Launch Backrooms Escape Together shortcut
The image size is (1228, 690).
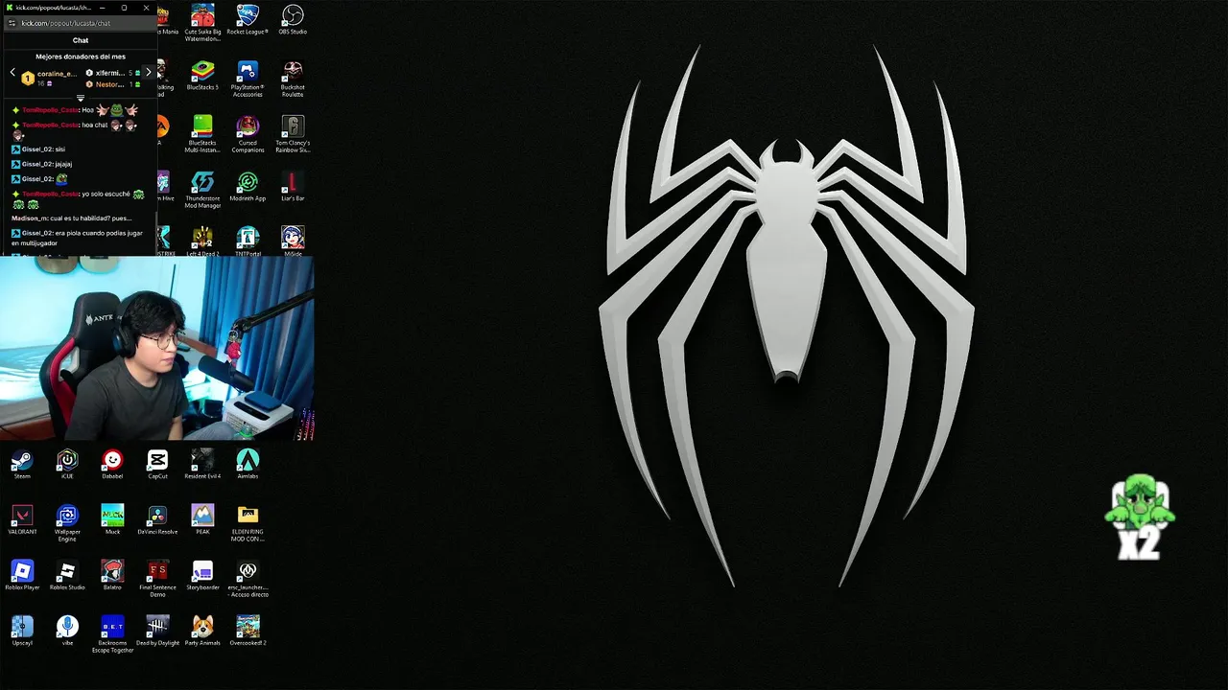(x=112, y=634)
